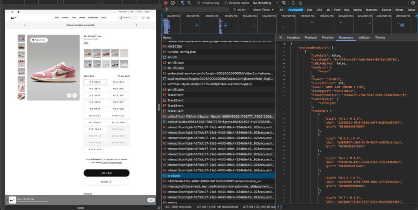The image size is (418, 210).
Task: Focus network filter text field
Action: pos(196,10)
